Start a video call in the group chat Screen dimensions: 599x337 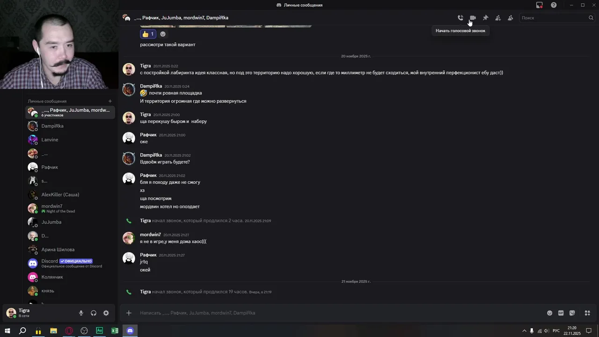click(x=473, y=18)
